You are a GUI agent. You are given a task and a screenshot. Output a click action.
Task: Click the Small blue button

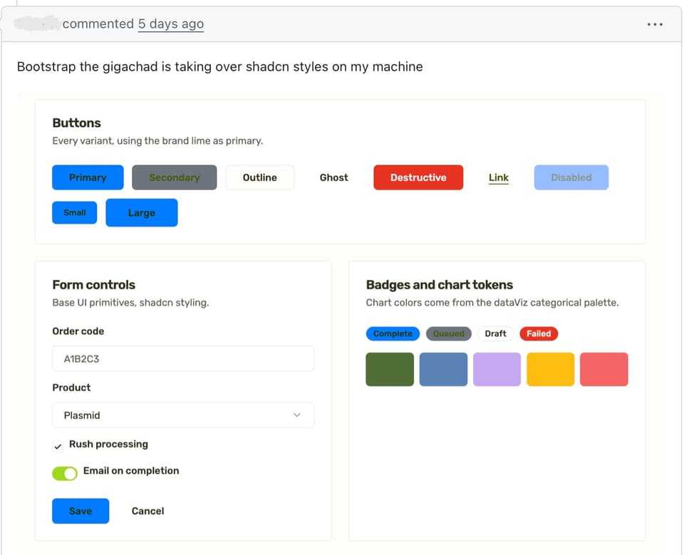[x=75, y=212]
